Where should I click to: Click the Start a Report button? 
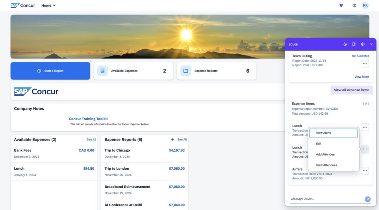tap(50, 71)
